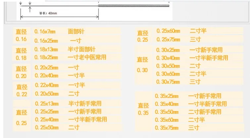Select the 直径 0.22 group label

click(x=22, y=91)
